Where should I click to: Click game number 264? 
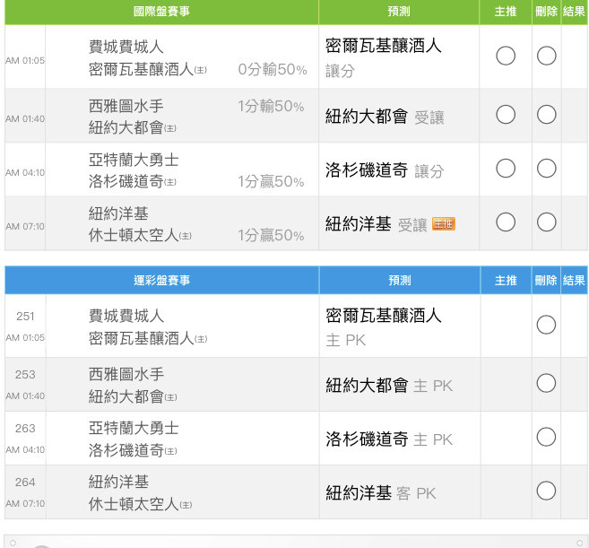point(25,483)
